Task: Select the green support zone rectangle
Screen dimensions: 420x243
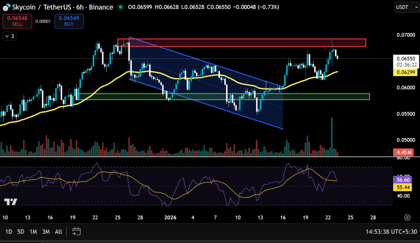Action: click(224, 96)
